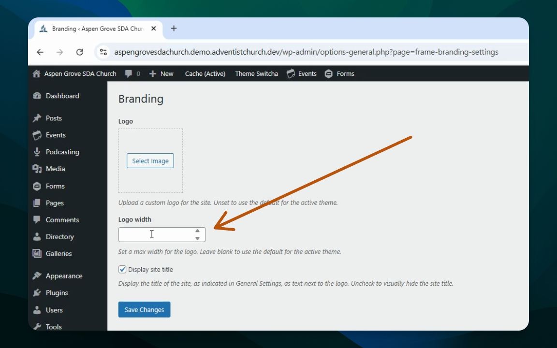Image resolution: width=557 pixels, height=348 pixels.
Task: Open the Media menu
Action: pos(56,169)
